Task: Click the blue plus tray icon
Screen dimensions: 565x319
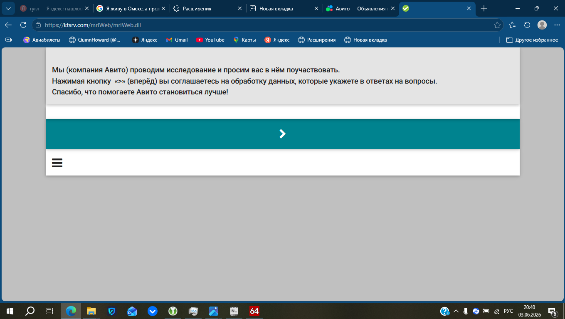Action: [476, 311]
